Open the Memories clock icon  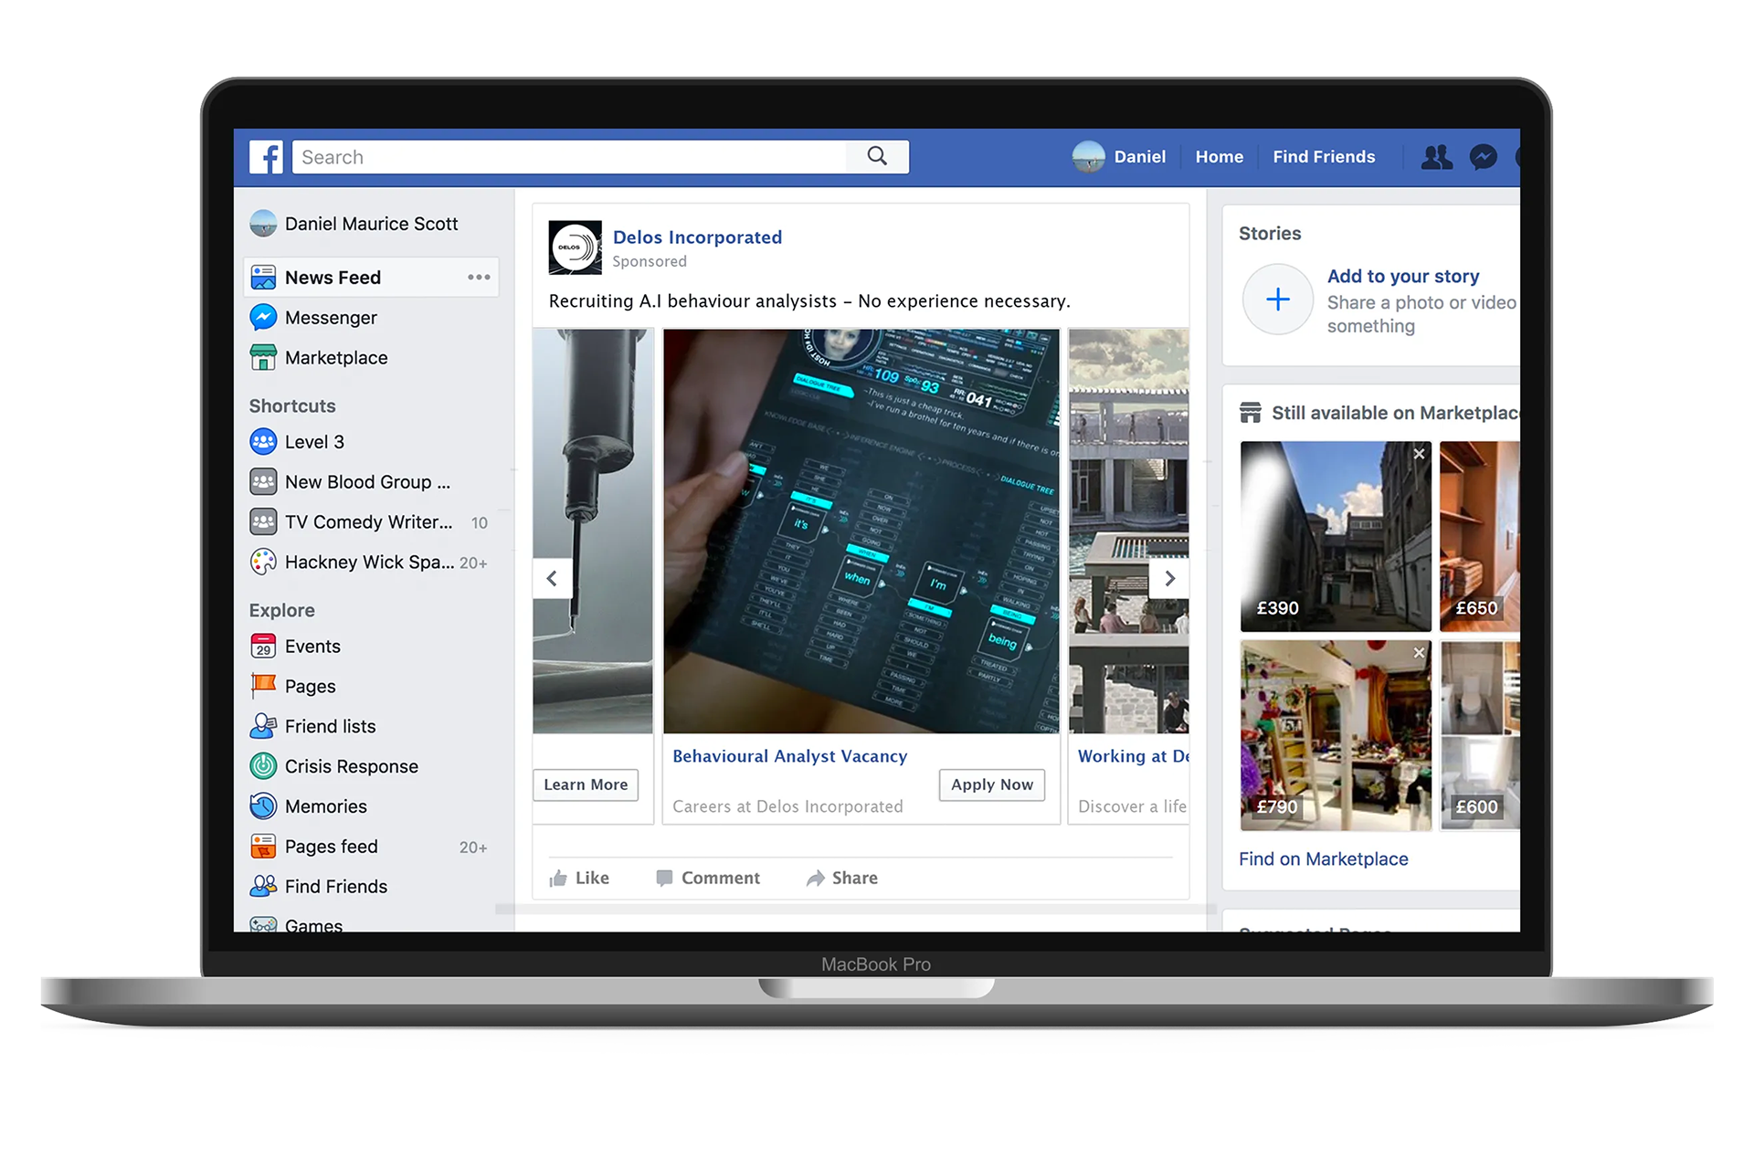tap(263, 806)
